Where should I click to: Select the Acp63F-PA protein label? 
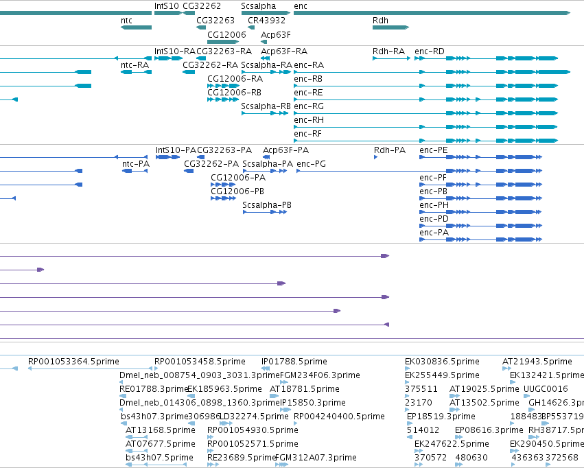pos(285,150)
